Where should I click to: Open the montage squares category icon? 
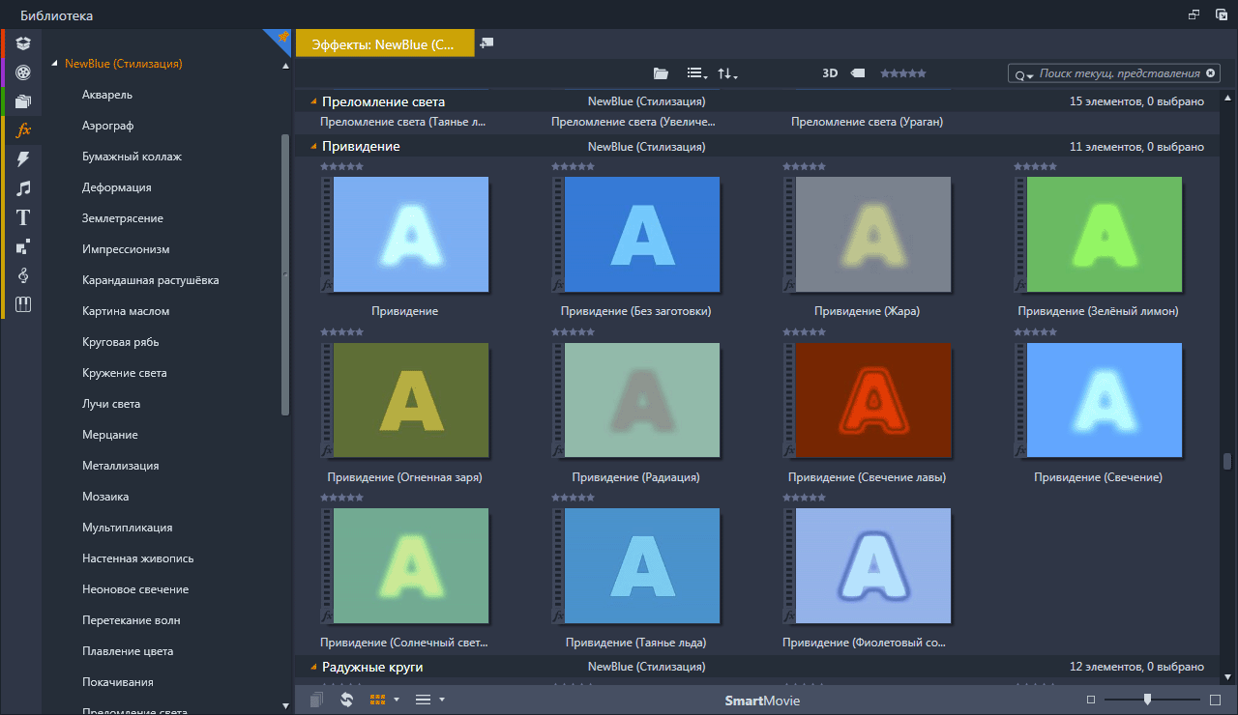tap(23, 246)
